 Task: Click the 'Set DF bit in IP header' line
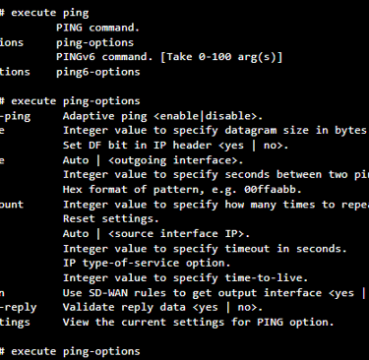coord(175,146)
